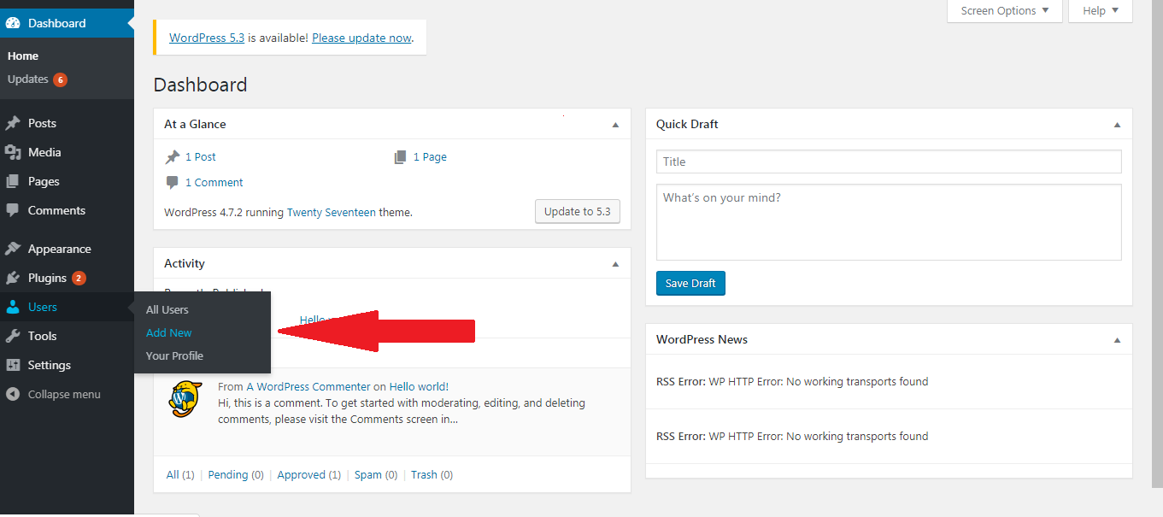
Task: Open the Screen Options dropdown
Action: point(1005,11)
